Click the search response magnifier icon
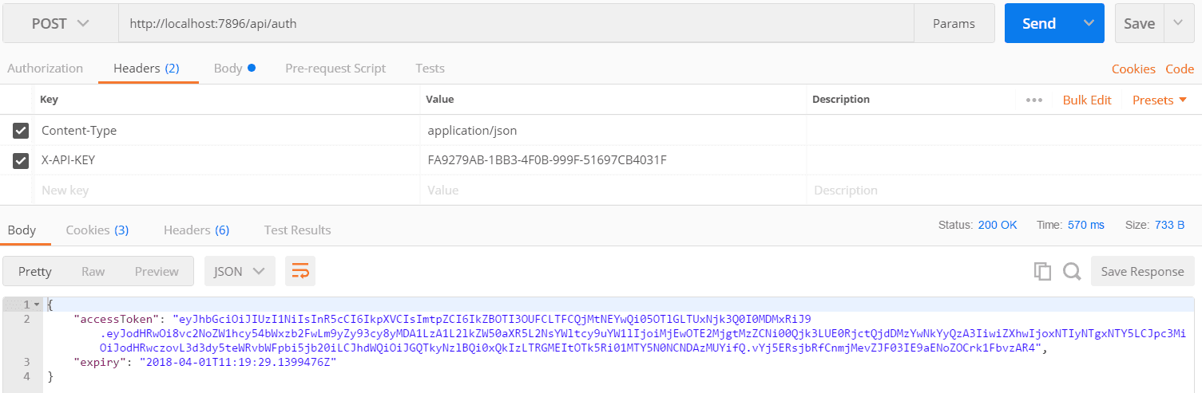1202x393 pixels. click(1072, 272)
